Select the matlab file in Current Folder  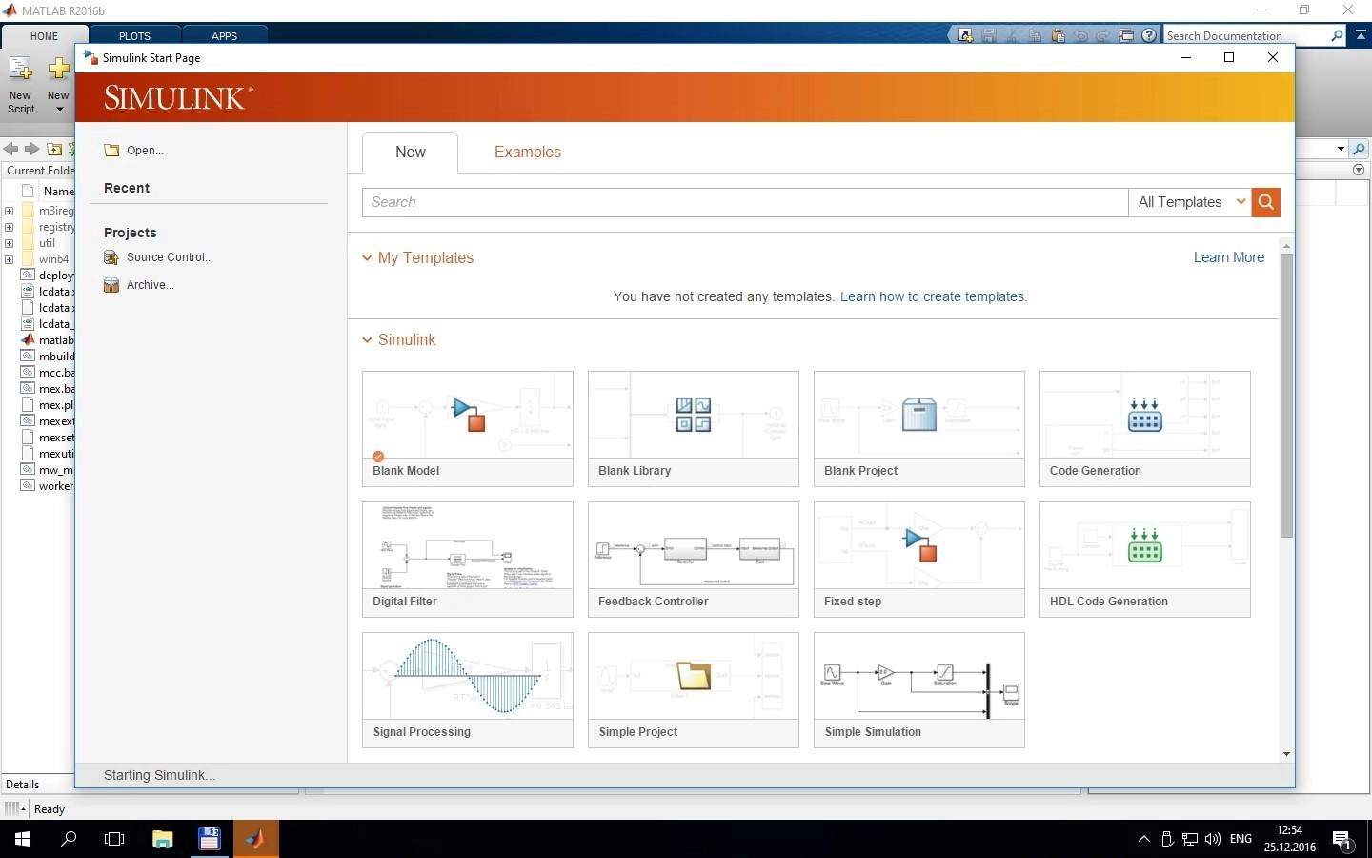pos(55,340)
